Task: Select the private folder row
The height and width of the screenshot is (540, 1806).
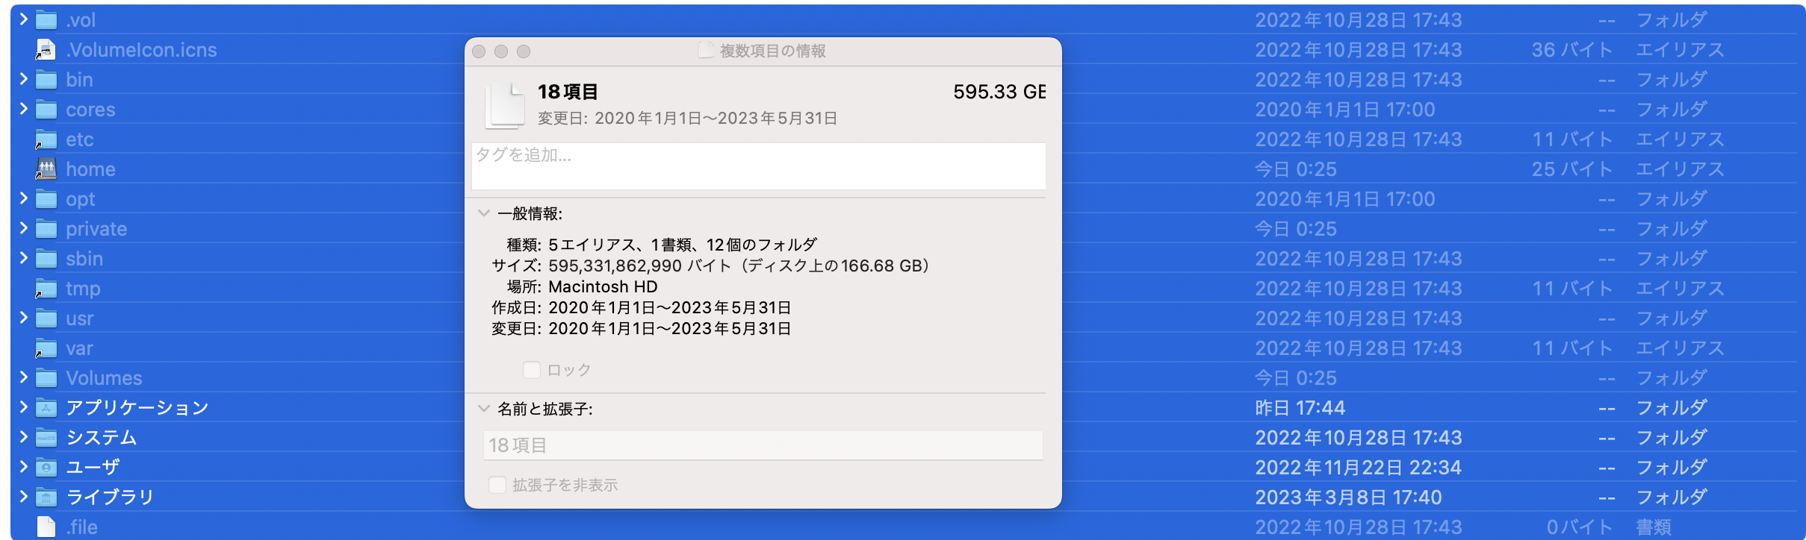Action: (x=224, y=228)
